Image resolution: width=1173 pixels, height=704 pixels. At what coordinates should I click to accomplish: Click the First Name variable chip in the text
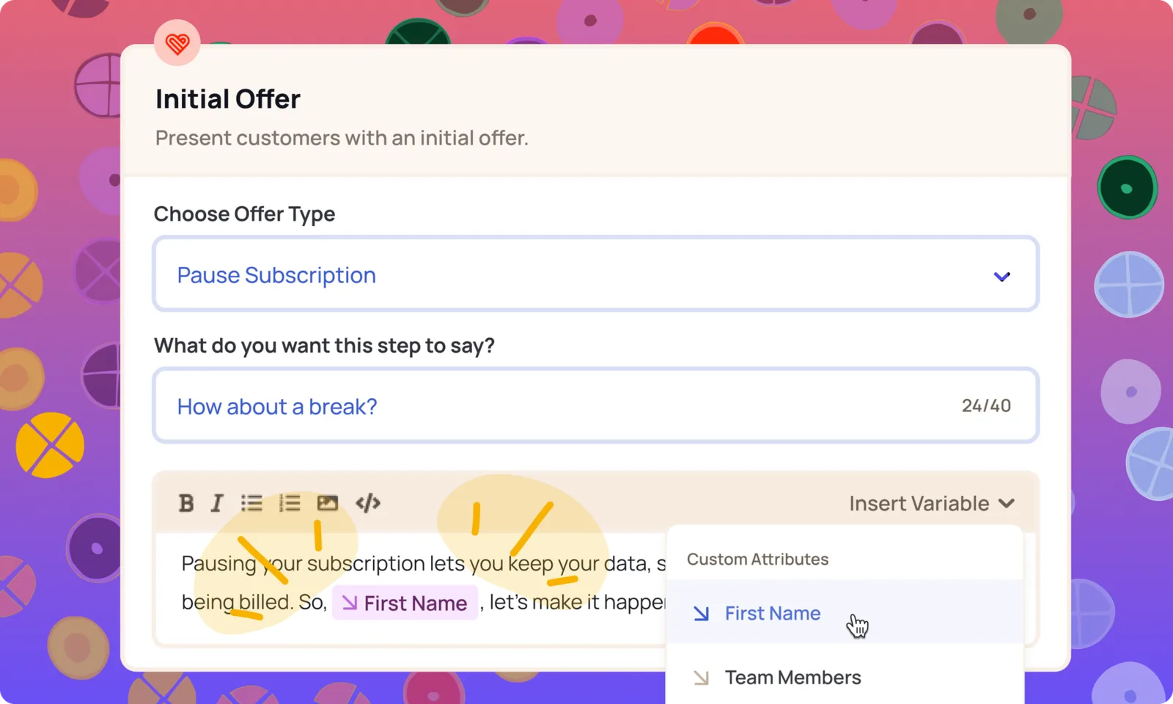click(x=405, y=603)
